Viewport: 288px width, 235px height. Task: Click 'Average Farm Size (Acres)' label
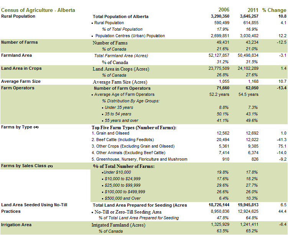coord(120,82)
